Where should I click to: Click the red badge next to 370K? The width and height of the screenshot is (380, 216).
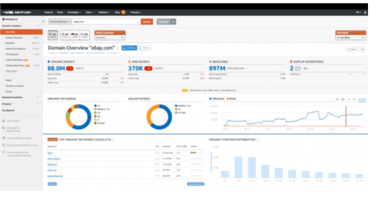148,68
